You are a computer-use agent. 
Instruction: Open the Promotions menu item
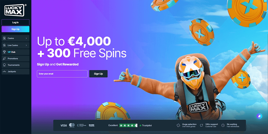coord(16,58)
